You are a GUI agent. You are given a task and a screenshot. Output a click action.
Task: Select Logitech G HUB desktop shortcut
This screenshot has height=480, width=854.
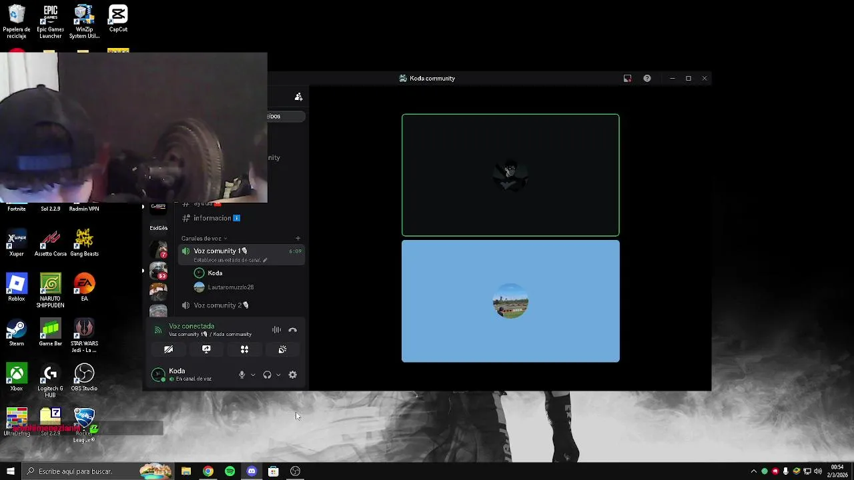pos(50,381)
